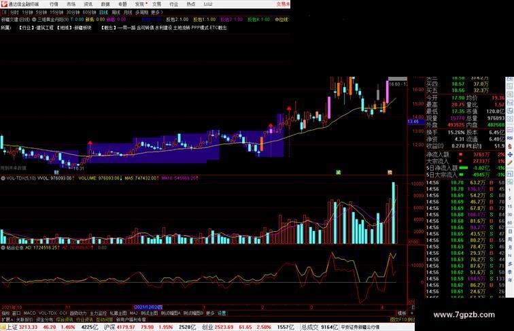Select the 60 minute sidebar period button
Viewport: 514px width, 331px height.
click(x=510, y=223)
